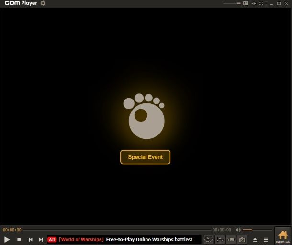
Task: Set volume using the volume slider
Action: 257,230
